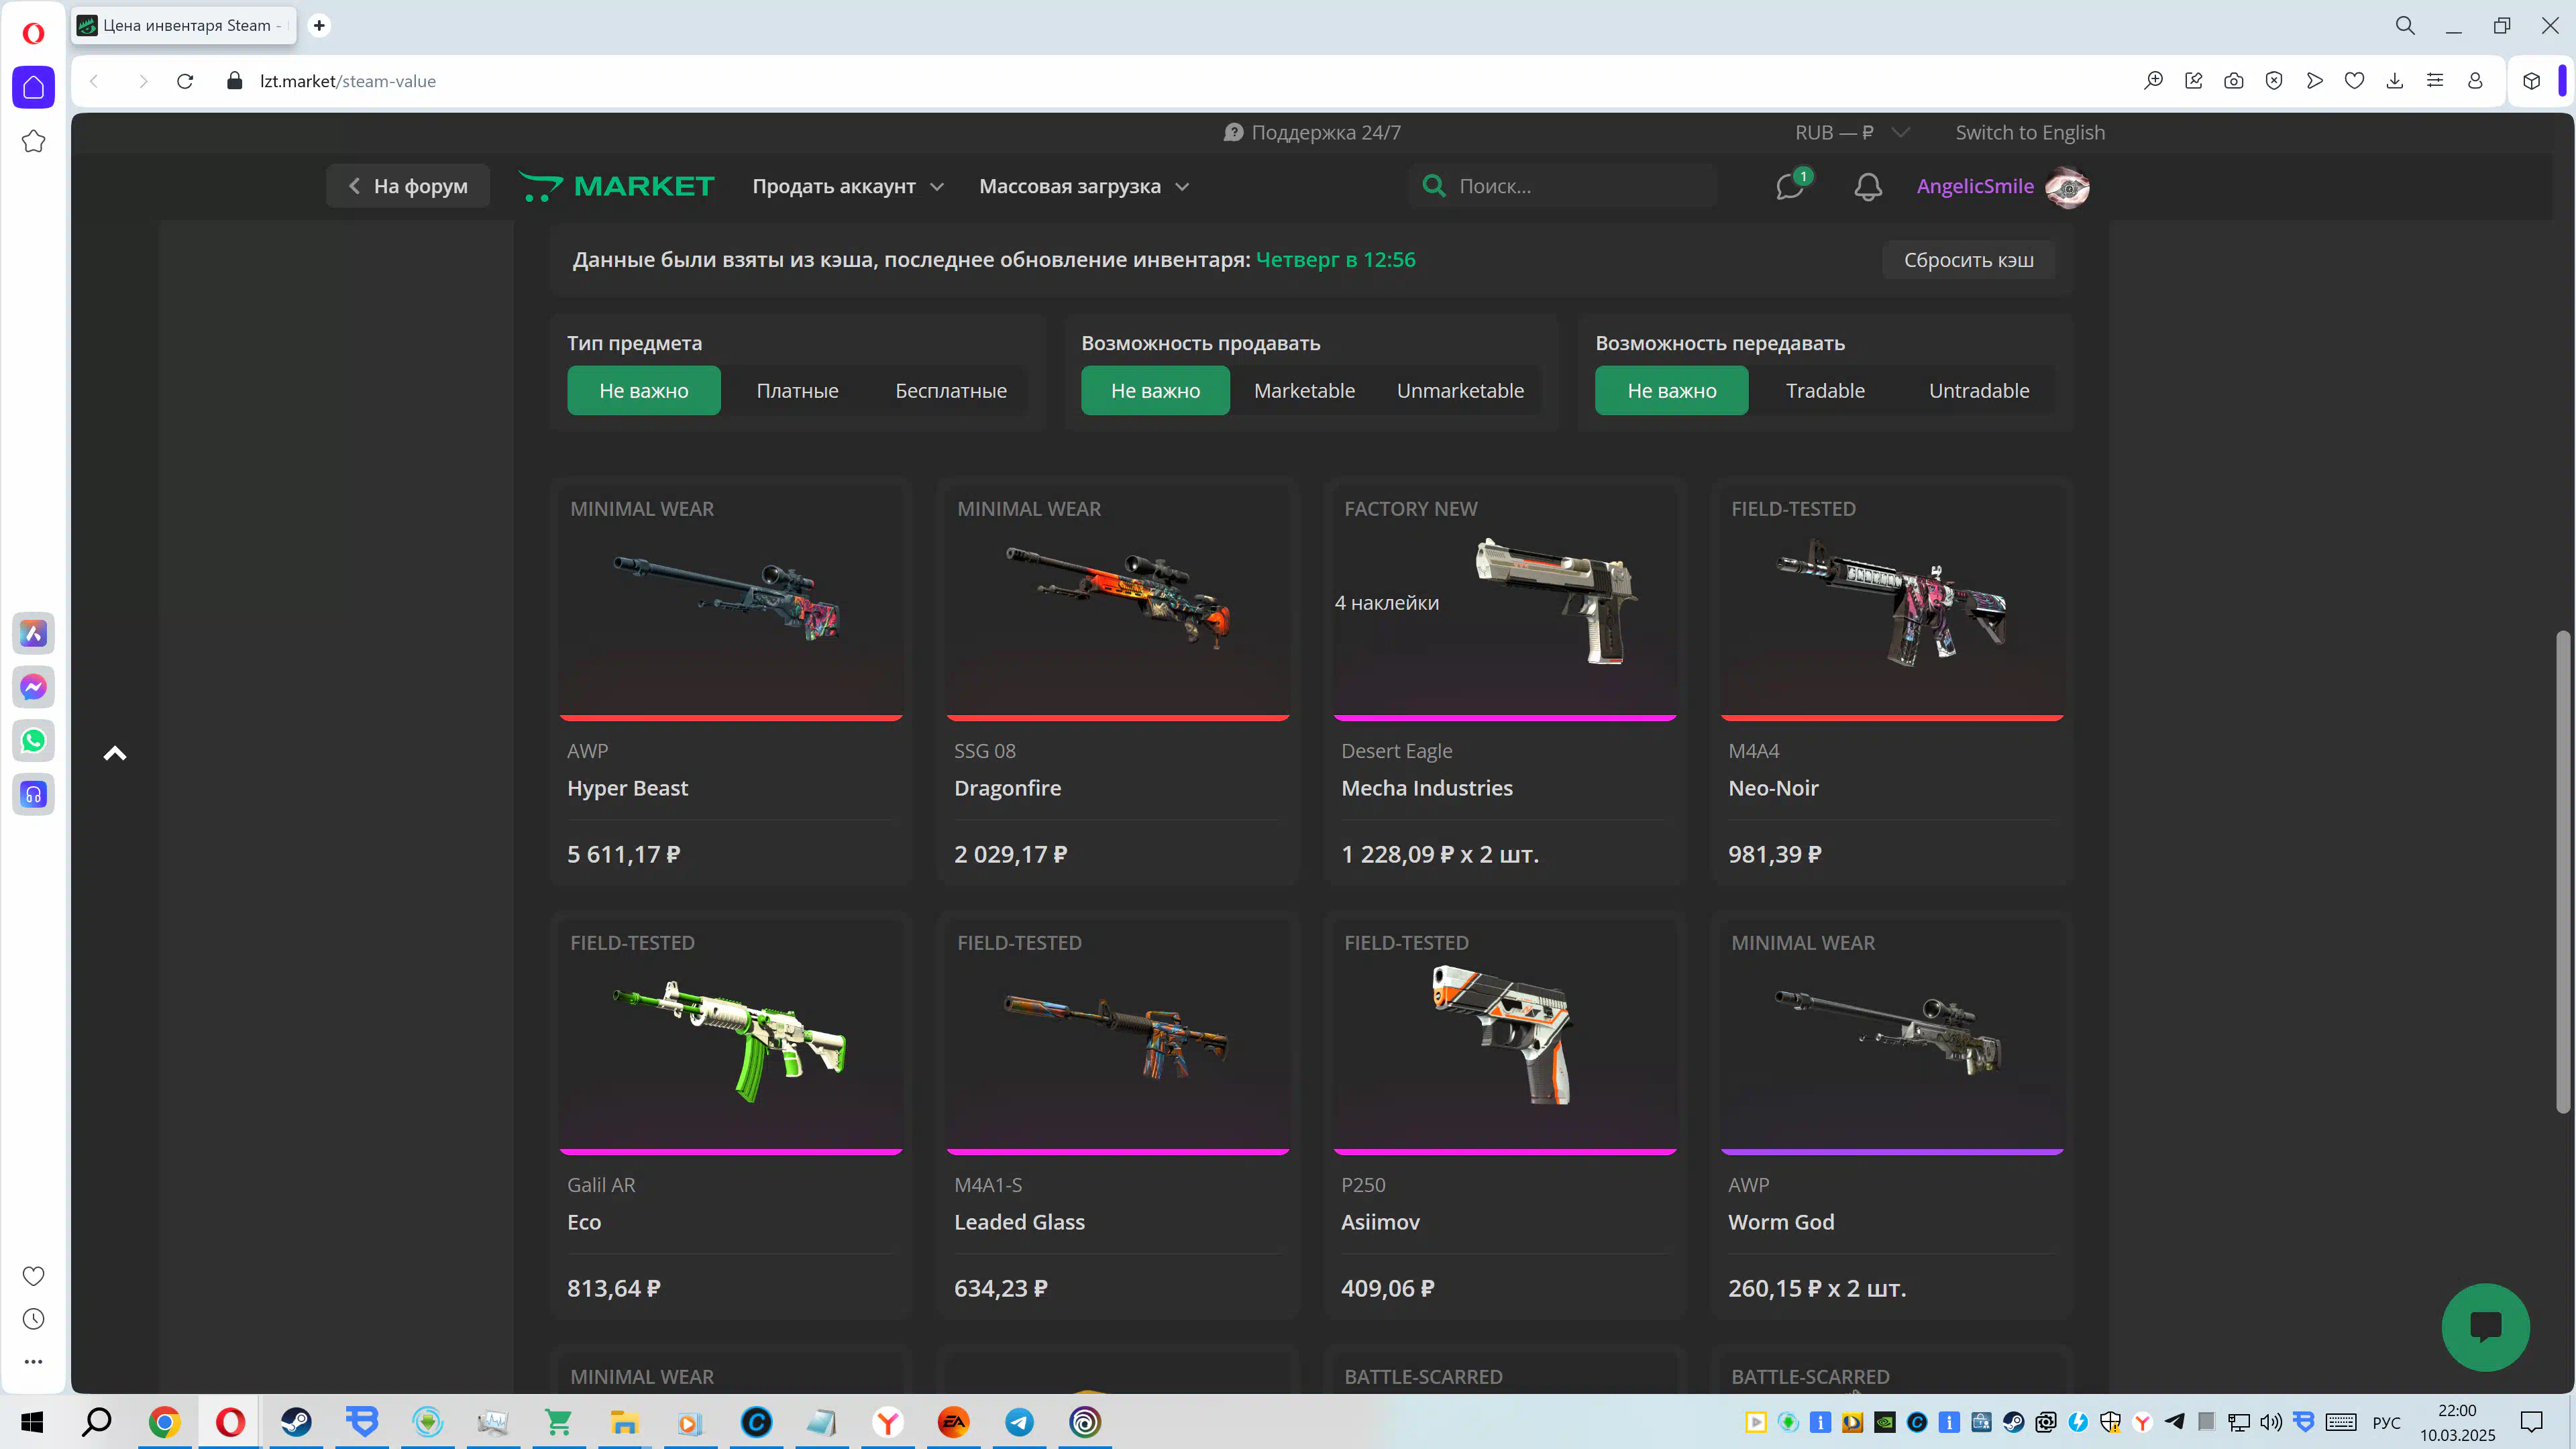Click the scroll-to-top chevron arrow
Screen dimensions: 2576x1449
click(115, 753)
